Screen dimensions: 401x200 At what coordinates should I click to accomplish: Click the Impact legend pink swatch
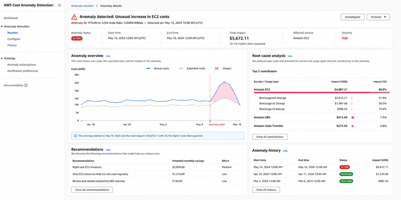217,68
